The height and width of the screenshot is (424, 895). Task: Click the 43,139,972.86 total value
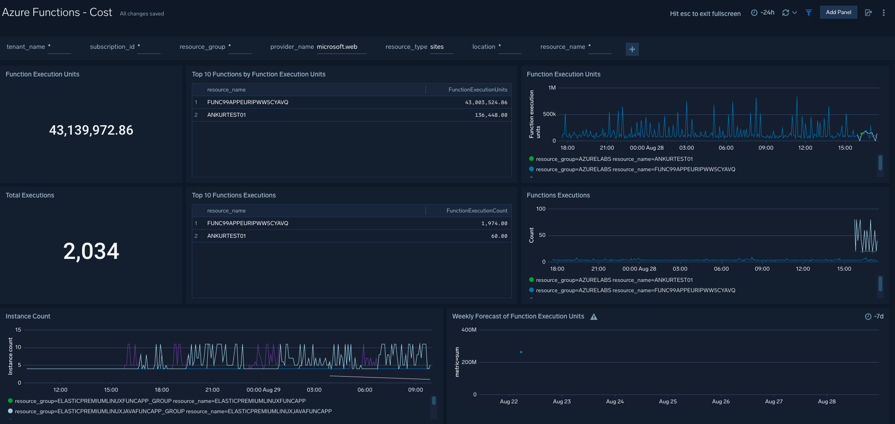pyautogui.click(x=91, y=130)
